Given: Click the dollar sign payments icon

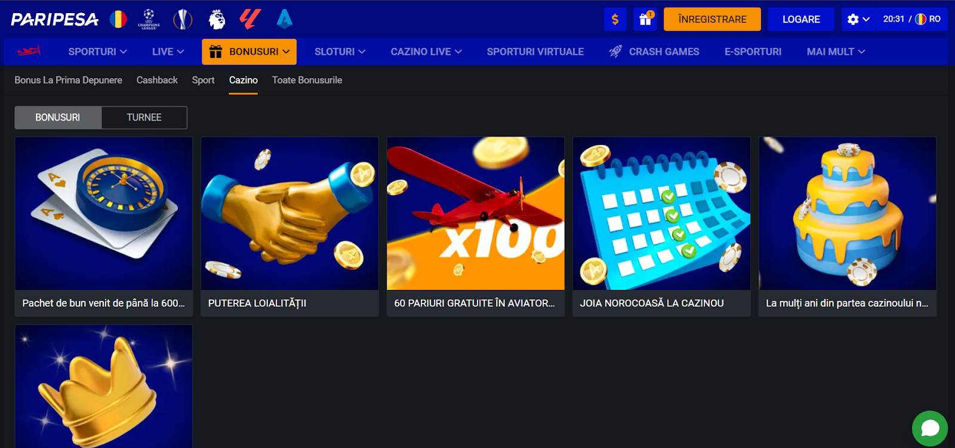Looking at the screenshot, I should point(615,19).
